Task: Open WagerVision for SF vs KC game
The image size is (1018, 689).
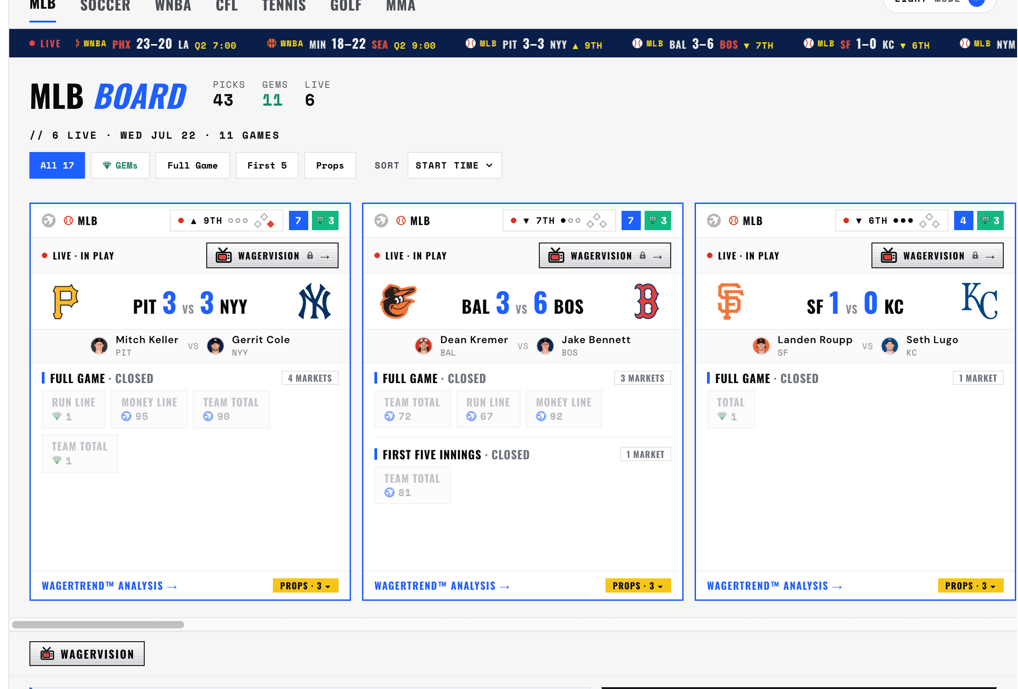Action: click(938, 255)
